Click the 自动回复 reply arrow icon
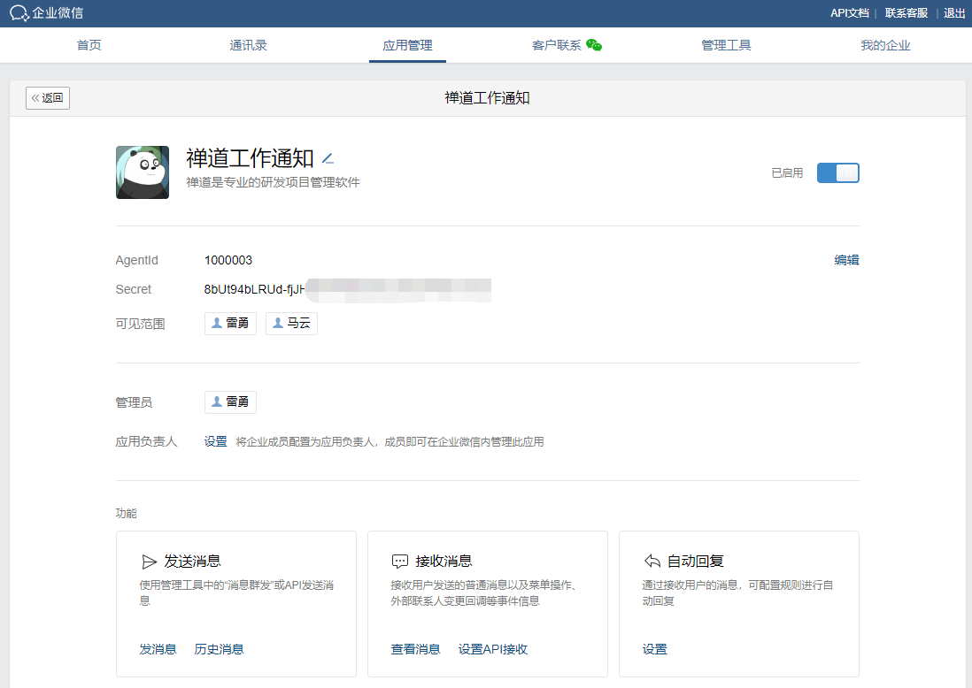Image resolution: width=972 pixels, height=688 pixels. click(x=652, y=562)
